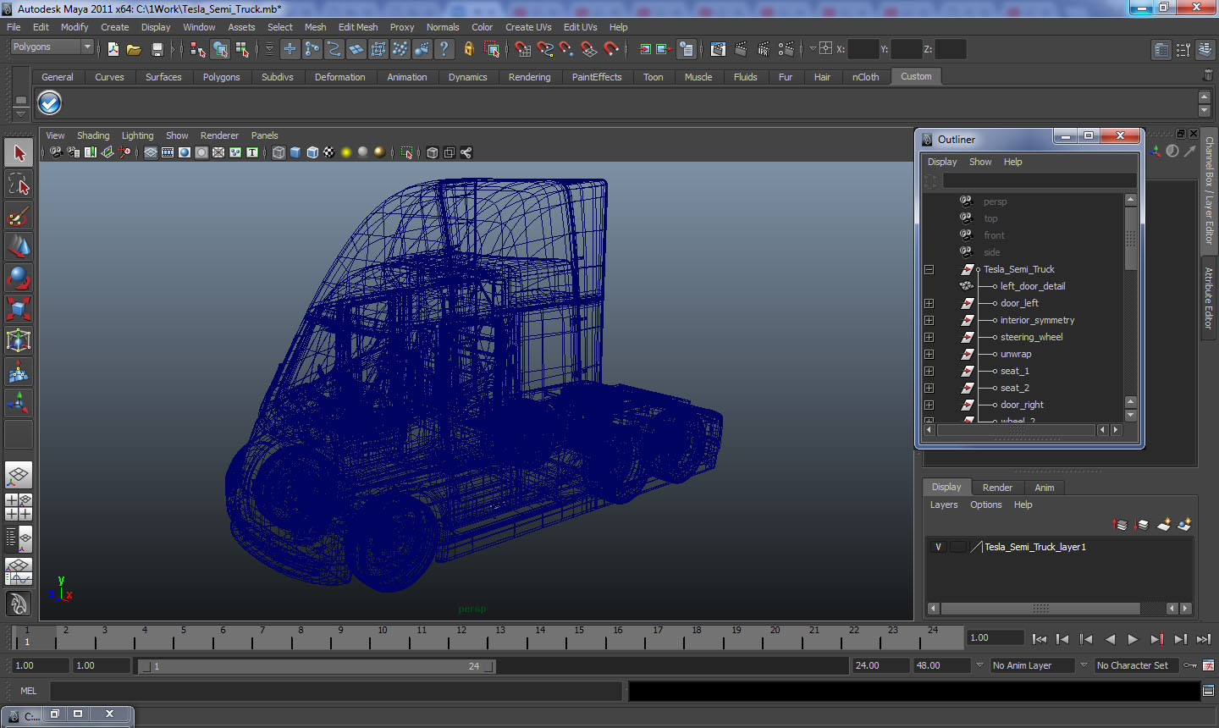Open Outliner Display menu
The image size is (1219, 728).
[x=942, y=162]
